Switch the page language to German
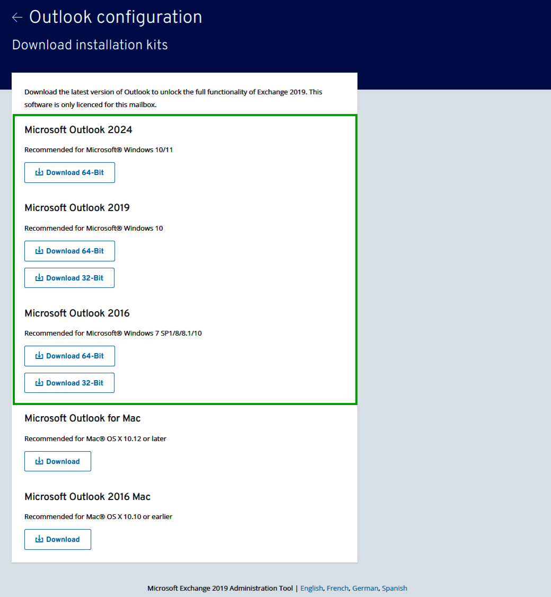 point(365,588)
